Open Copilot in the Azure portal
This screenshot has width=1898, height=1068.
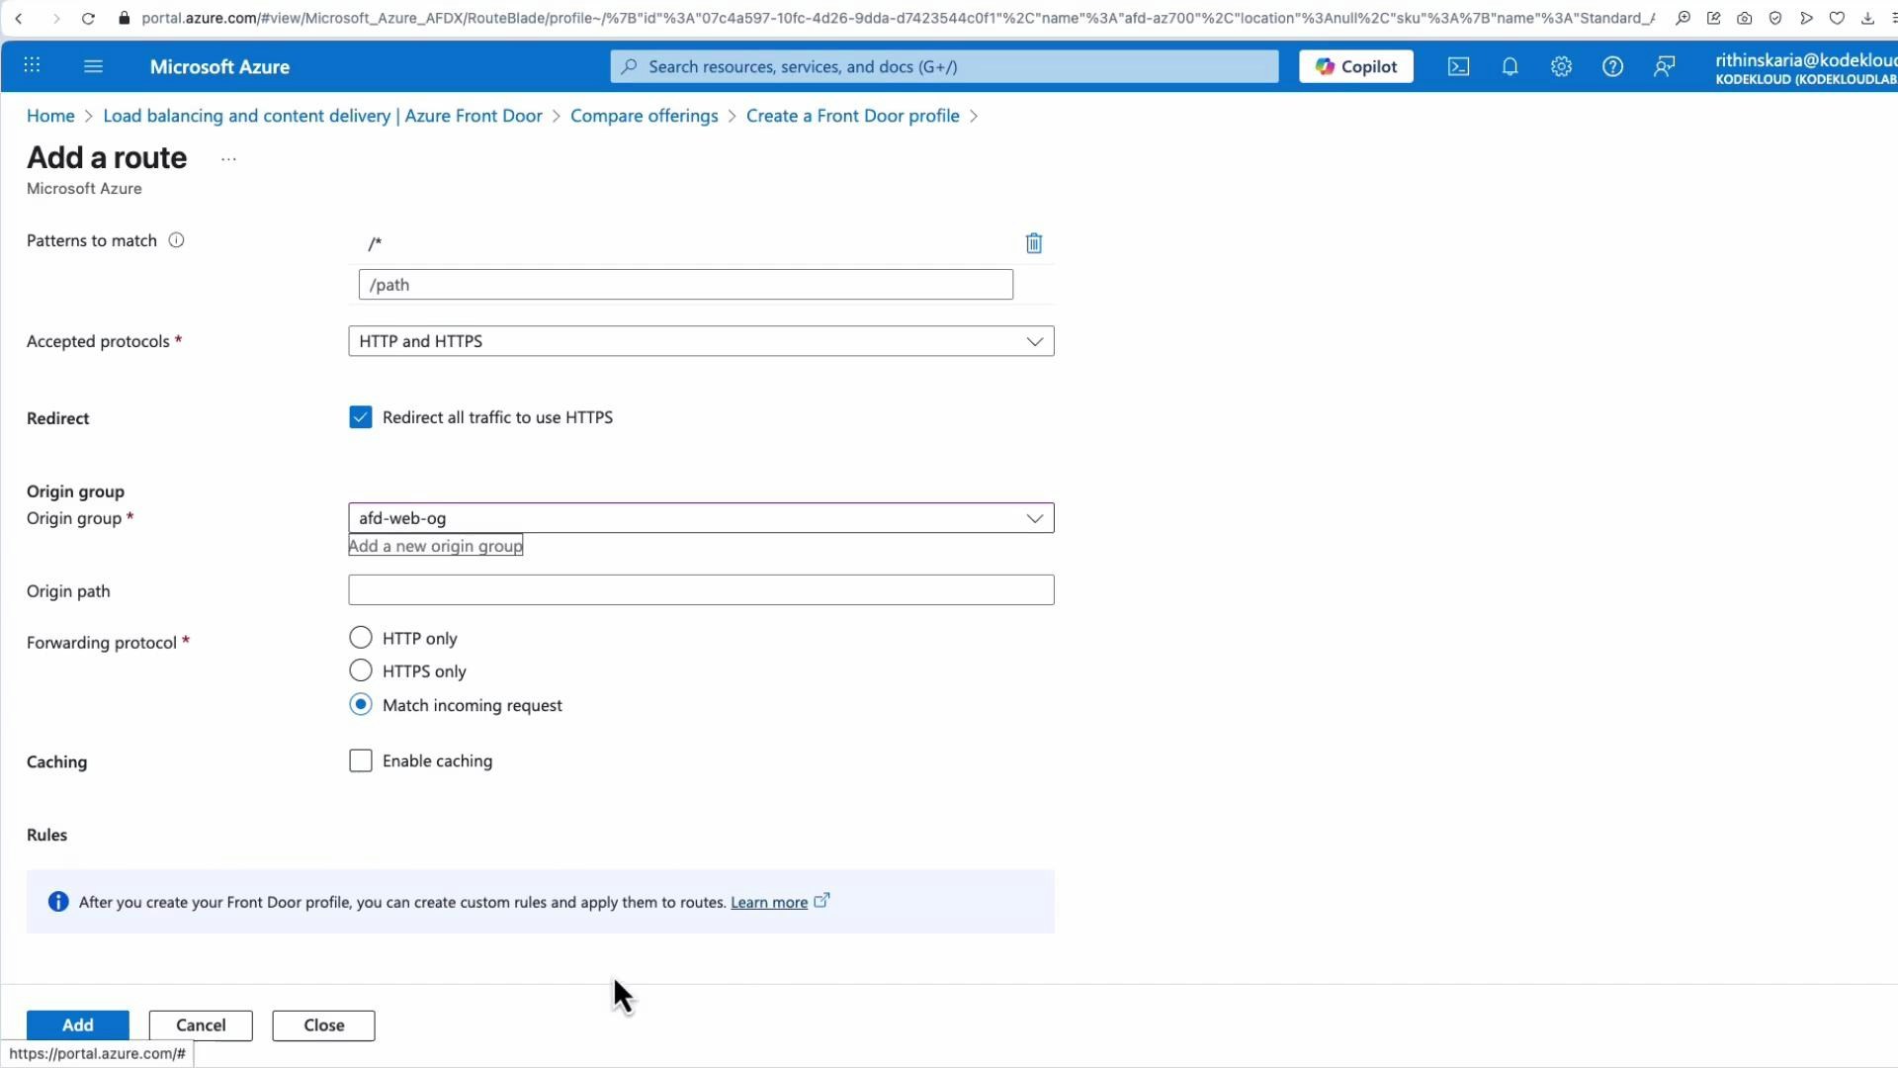[1355, 66]
